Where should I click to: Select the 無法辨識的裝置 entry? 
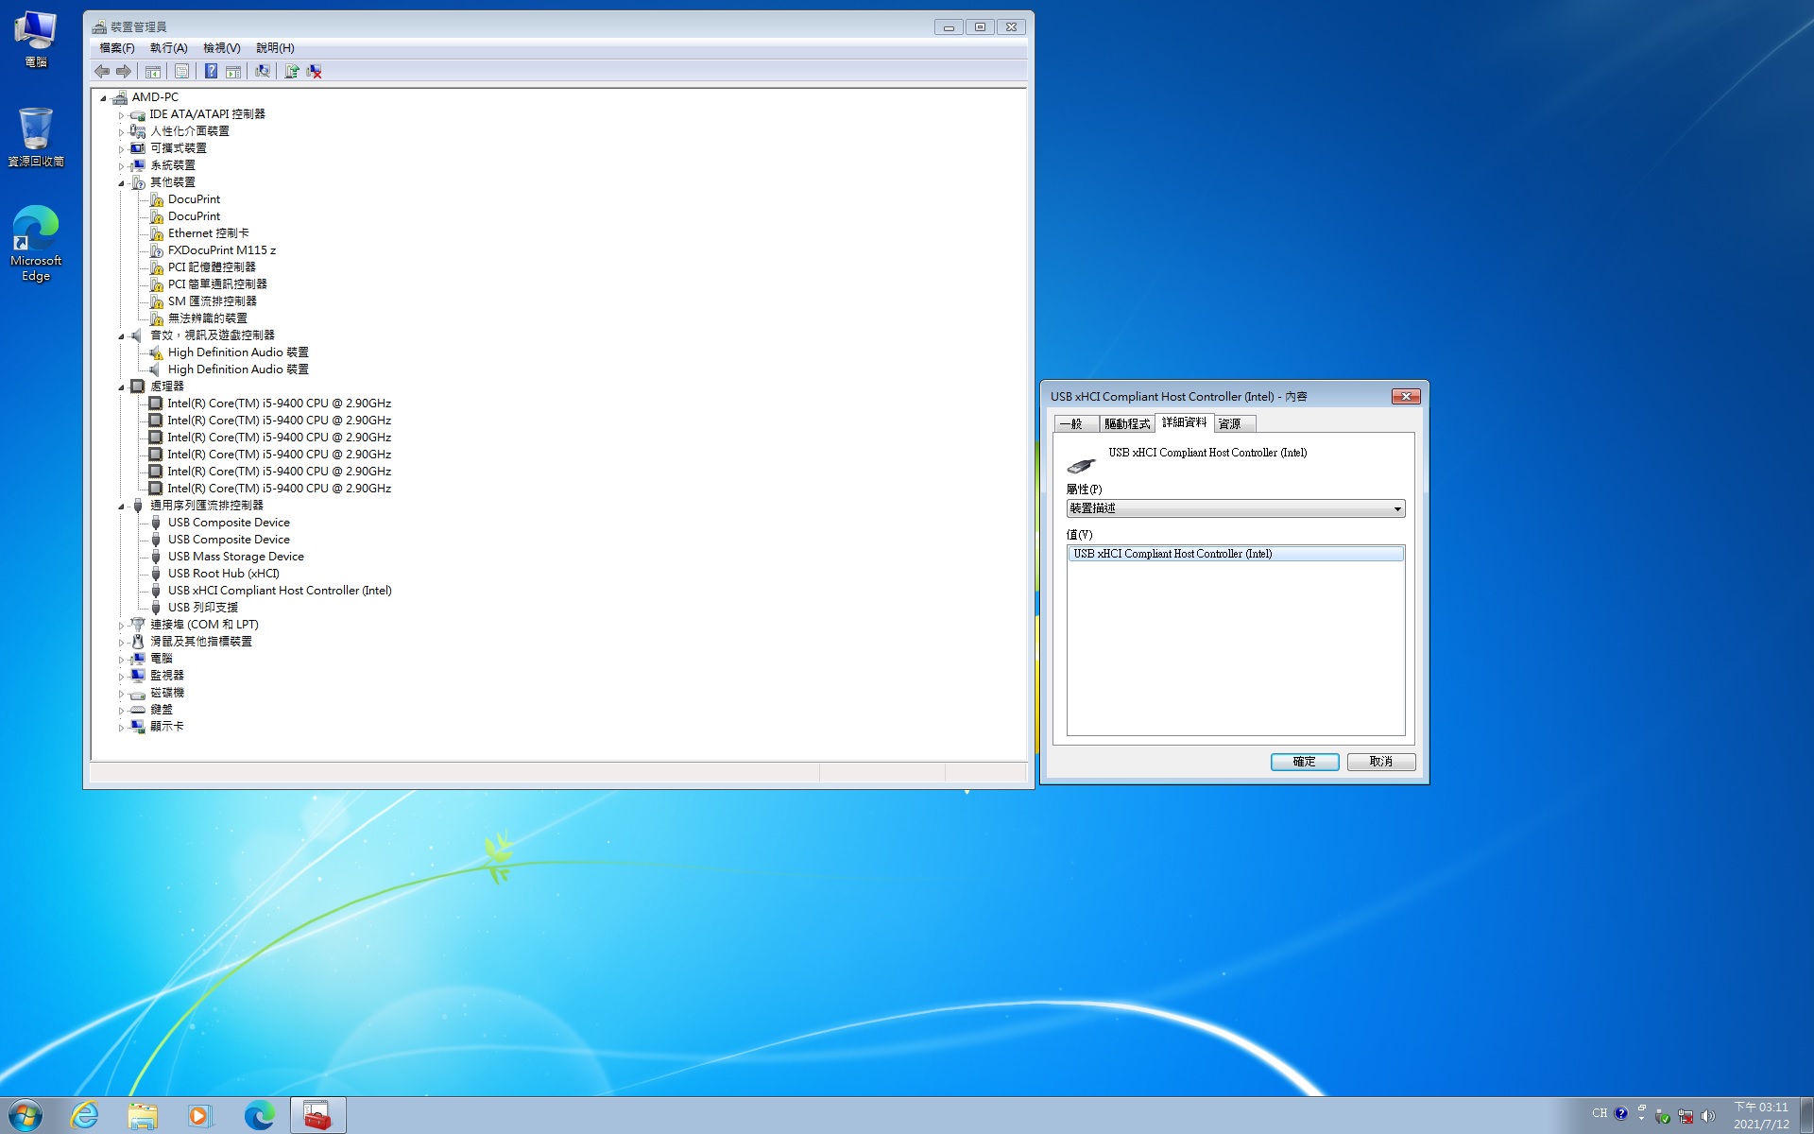pos(208,318)
